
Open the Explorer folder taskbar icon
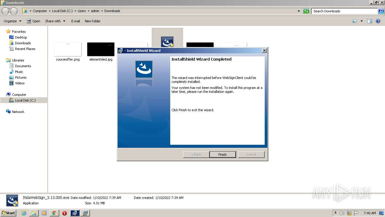point(34,213)
